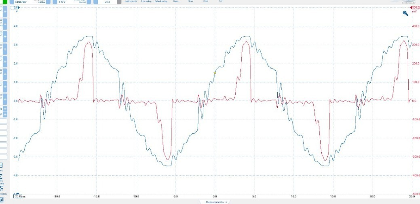This screenshot has width=420, height=204.
Task: Click the topmost channel plus button
Action: click(5, 12)
